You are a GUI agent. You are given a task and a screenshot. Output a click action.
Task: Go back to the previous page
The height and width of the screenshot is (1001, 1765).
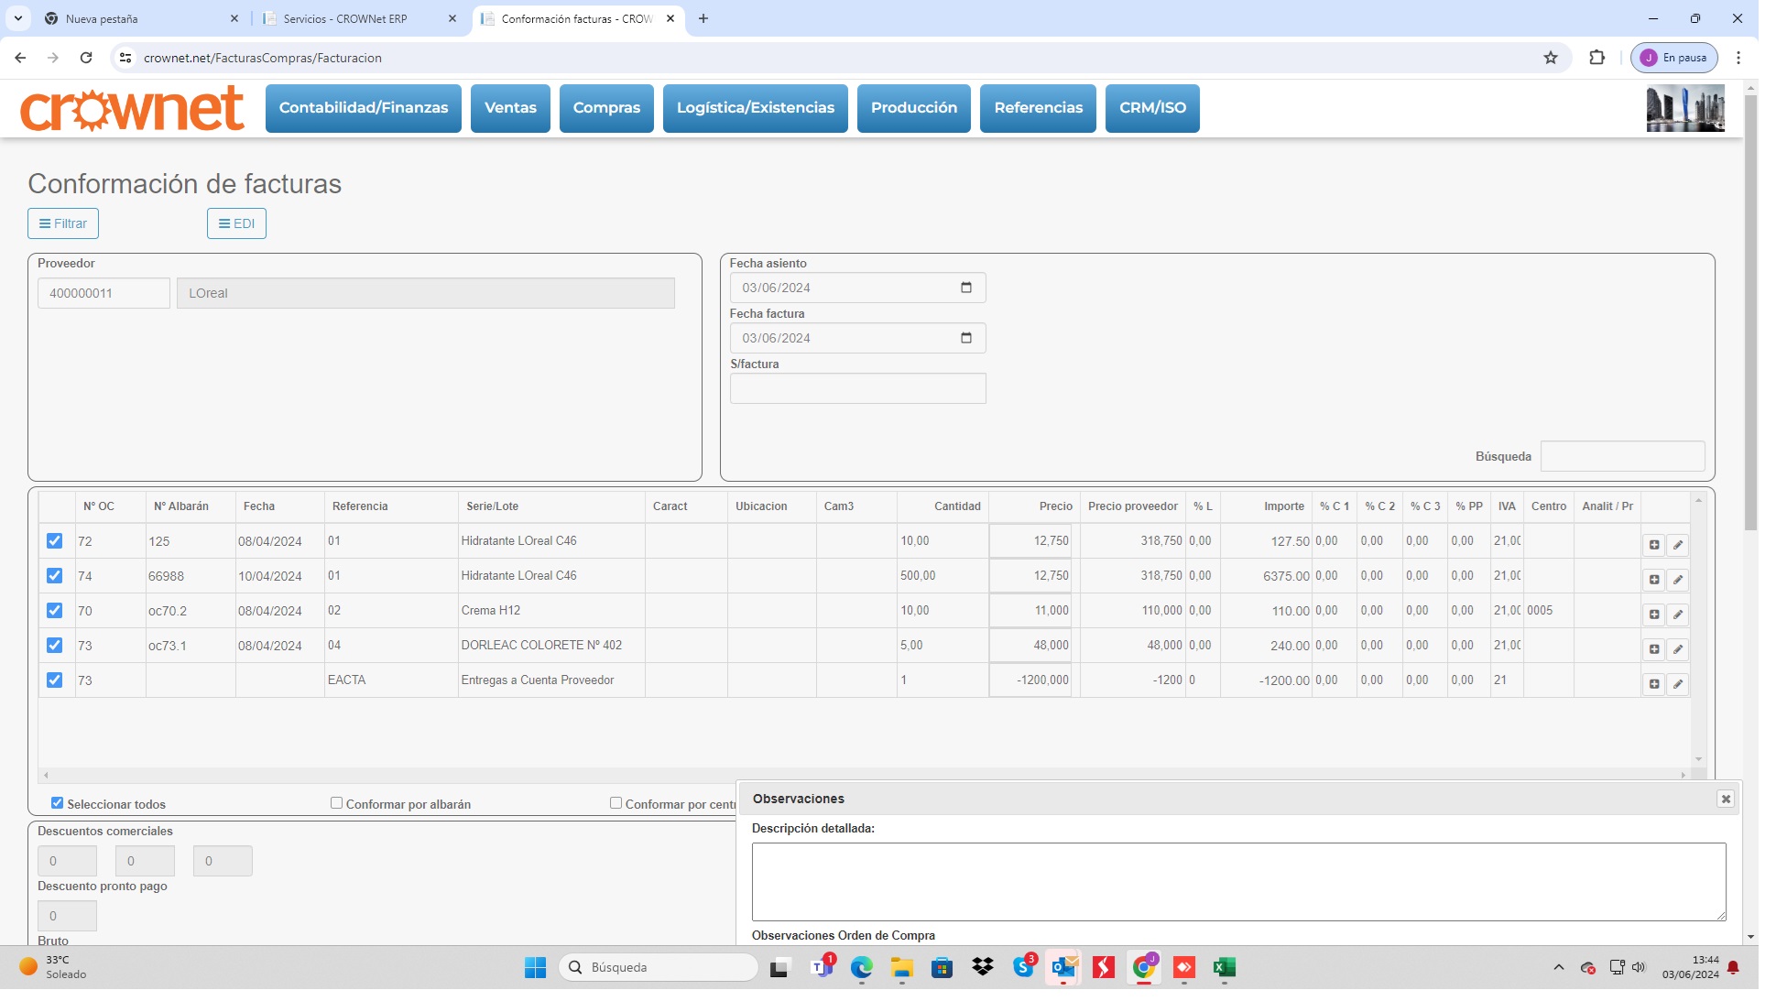pyautogui.click(x=20, y=58)
